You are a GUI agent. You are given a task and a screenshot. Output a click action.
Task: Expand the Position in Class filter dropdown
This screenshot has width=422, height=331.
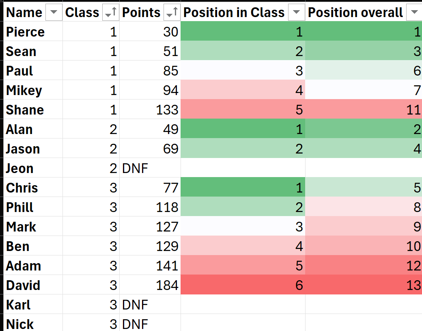(296, 12)
